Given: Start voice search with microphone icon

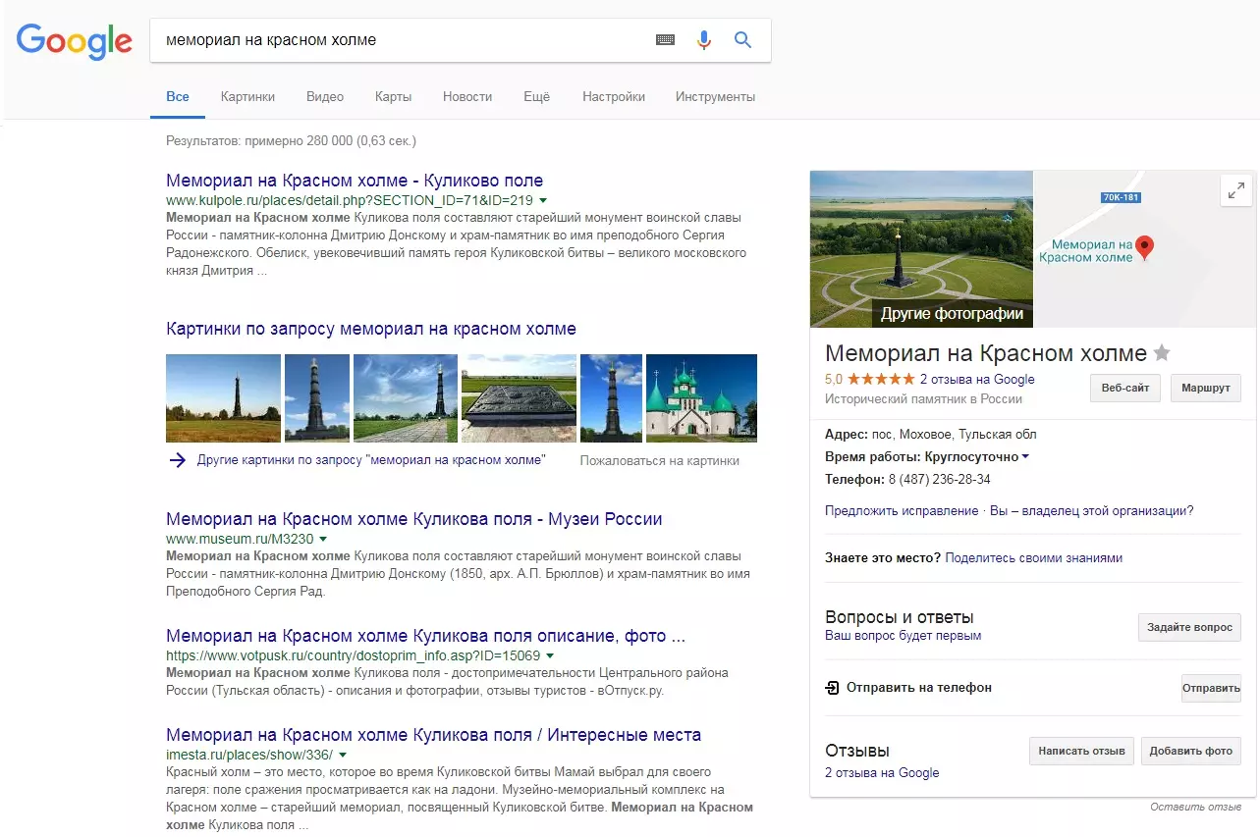Looking at the screenshot, I should coord(703,40).
